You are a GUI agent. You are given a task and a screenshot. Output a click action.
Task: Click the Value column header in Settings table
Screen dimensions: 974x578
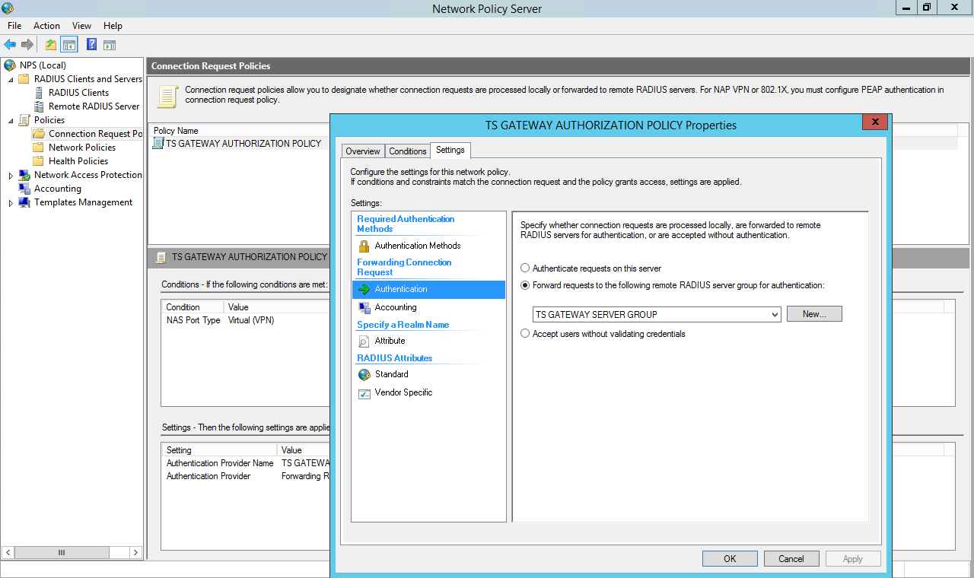(291, 450)
